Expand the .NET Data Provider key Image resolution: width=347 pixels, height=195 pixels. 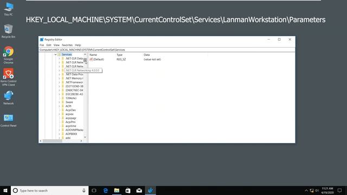59,75
